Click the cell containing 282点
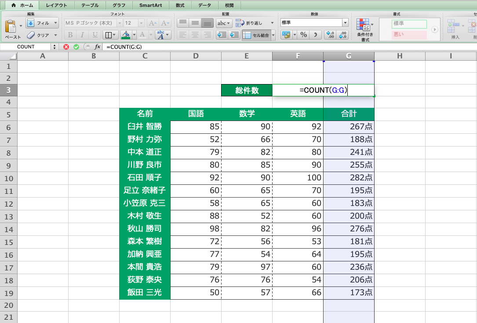The width and height of the screenshot is (477, 323). tap(349, 178)
